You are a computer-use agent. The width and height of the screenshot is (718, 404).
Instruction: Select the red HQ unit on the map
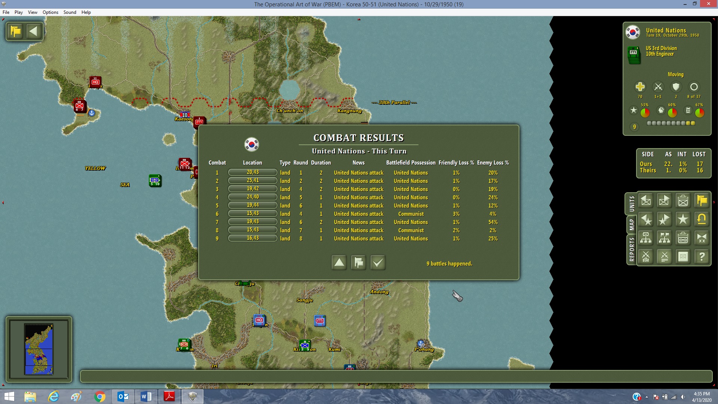coord(95,82)
